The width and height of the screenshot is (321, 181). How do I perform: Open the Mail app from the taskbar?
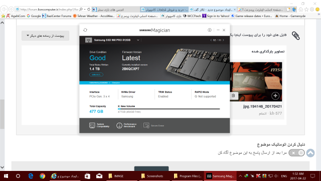tap(99, 176)
